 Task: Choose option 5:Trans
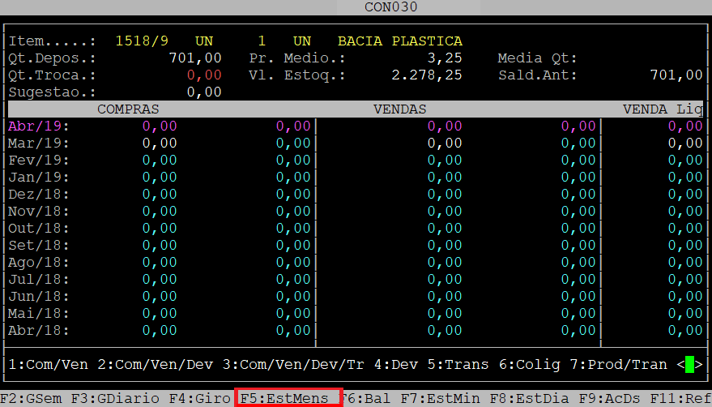click(x=458, y=365)
